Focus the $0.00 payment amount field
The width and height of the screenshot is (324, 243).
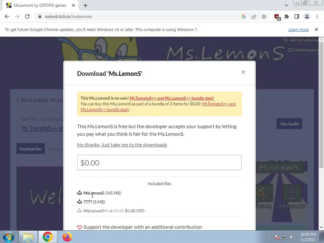click(159, 163)
